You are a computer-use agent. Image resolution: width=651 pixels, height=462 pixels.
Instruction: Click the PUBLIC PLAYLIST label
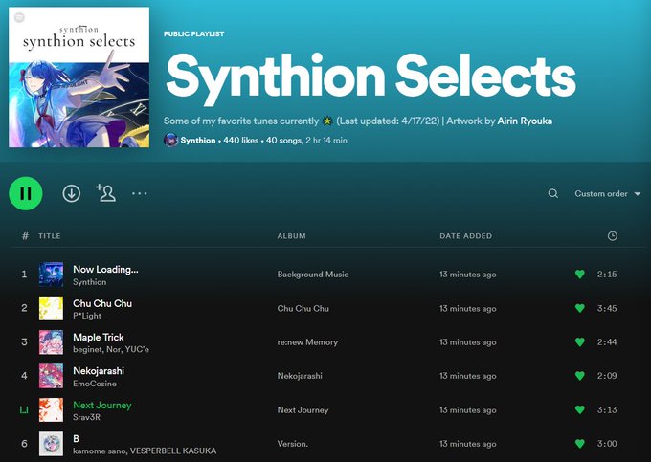[194, 34]
